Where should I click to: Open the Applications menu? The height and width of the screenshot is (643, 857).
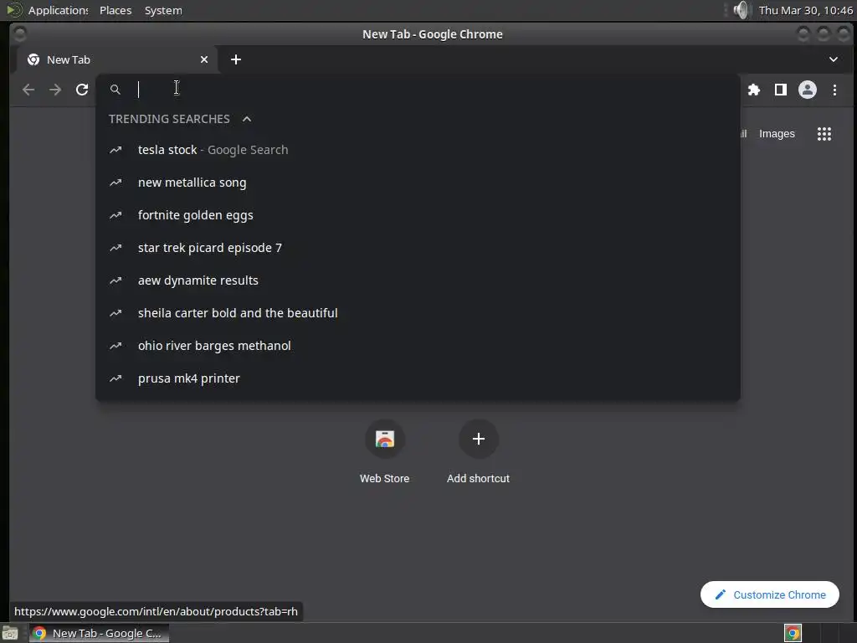pos(58,10)
